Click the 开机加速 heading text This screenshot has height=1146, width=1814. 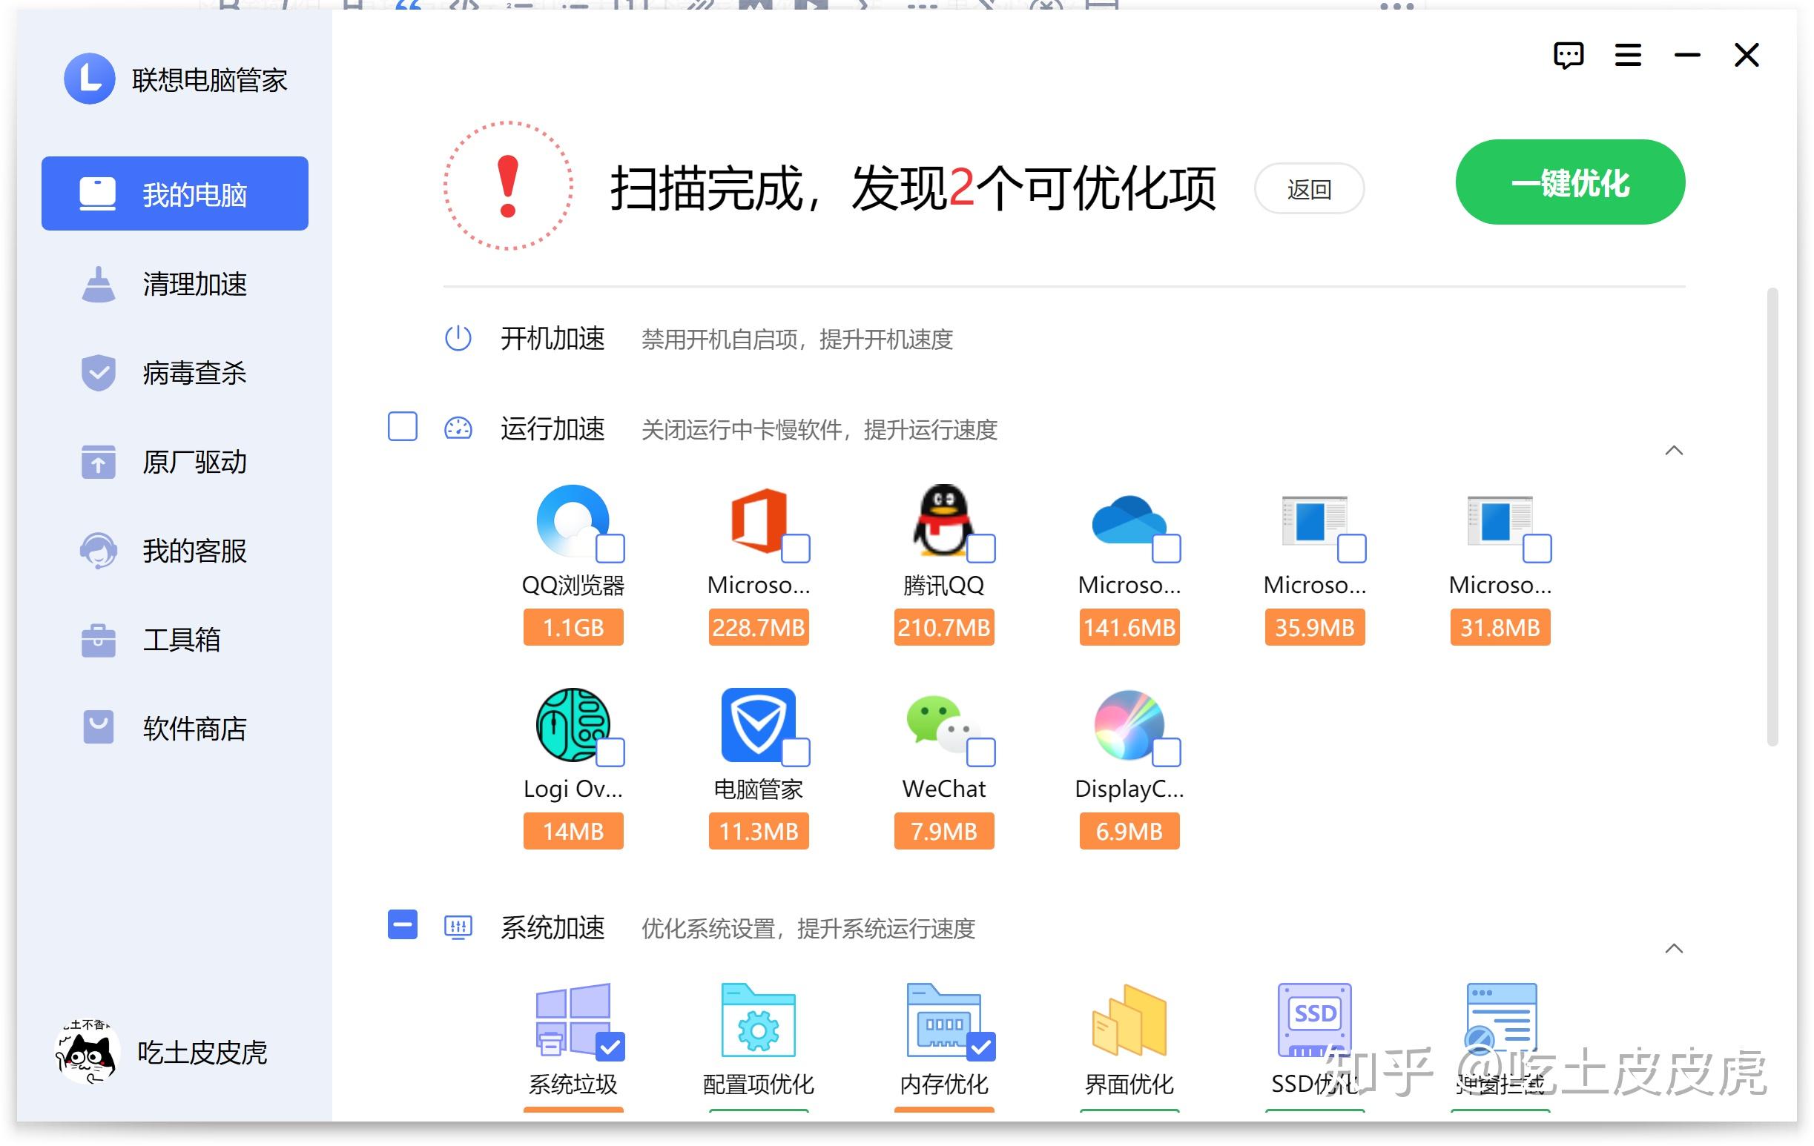[553, 339]
